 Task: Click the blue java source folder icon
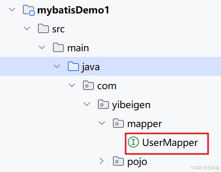coord(73,66)
